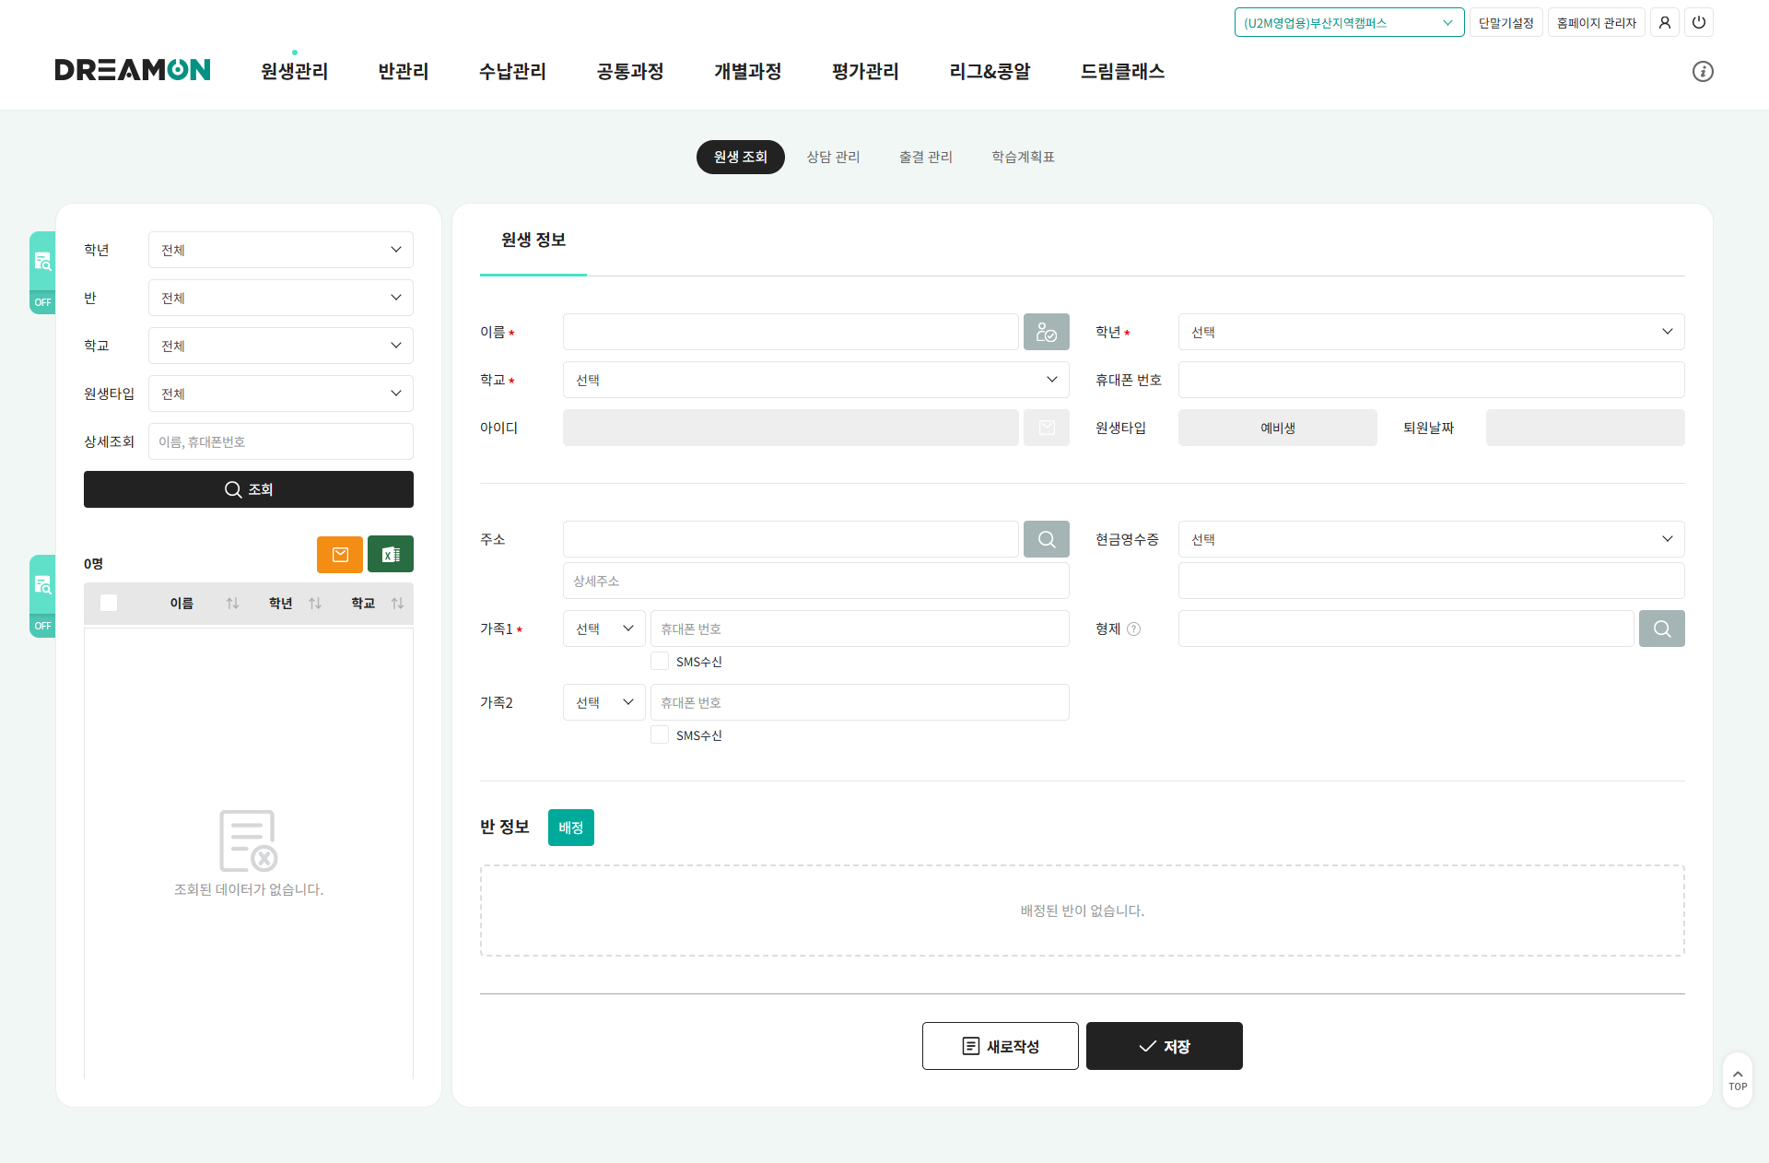1769x1163 pixels.
Task: Focus the 가족2 phone number field
Action: [860, 702]
